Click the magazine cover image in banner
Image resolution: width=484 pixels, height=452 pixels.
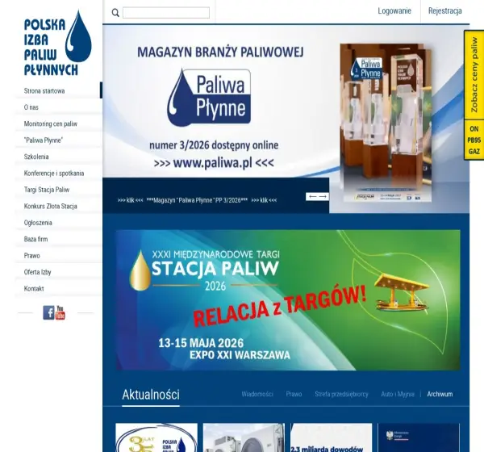tap(387, 123)
